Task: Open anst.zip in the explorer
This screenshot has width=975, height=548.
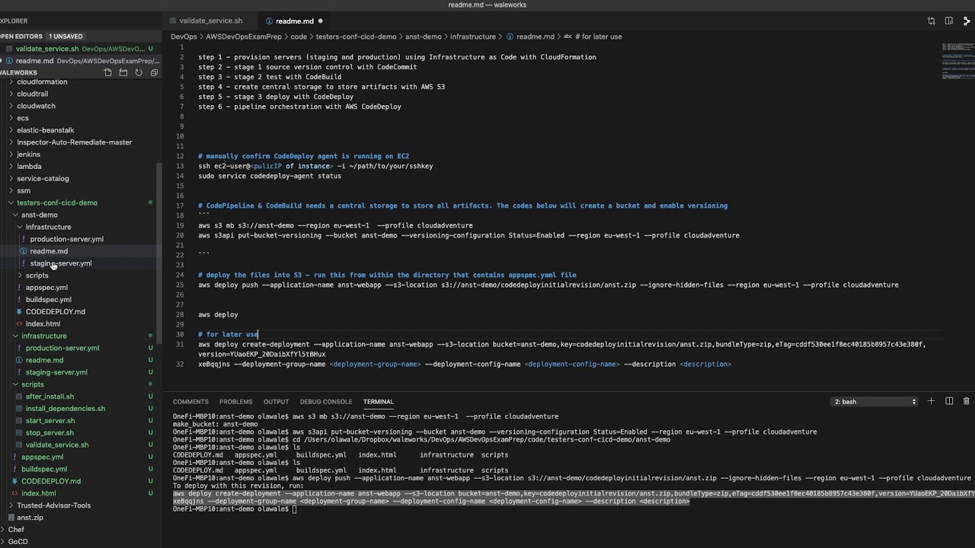Action: [x=30, y=518]
